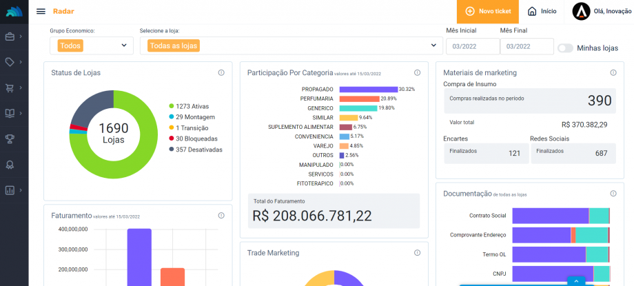This screenshot has width=634, height=286.
Task: Show info for Materiais de marketing card
Action: tap(613, 72)
